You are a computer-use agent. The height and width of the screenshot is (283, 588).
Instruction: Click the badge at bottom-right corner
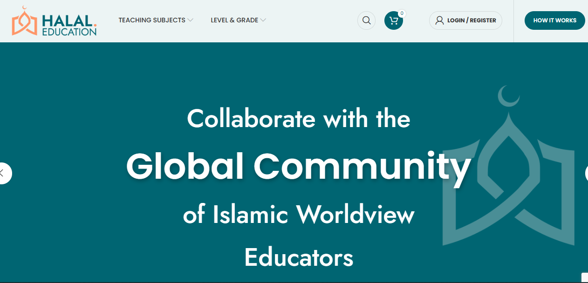584,278
